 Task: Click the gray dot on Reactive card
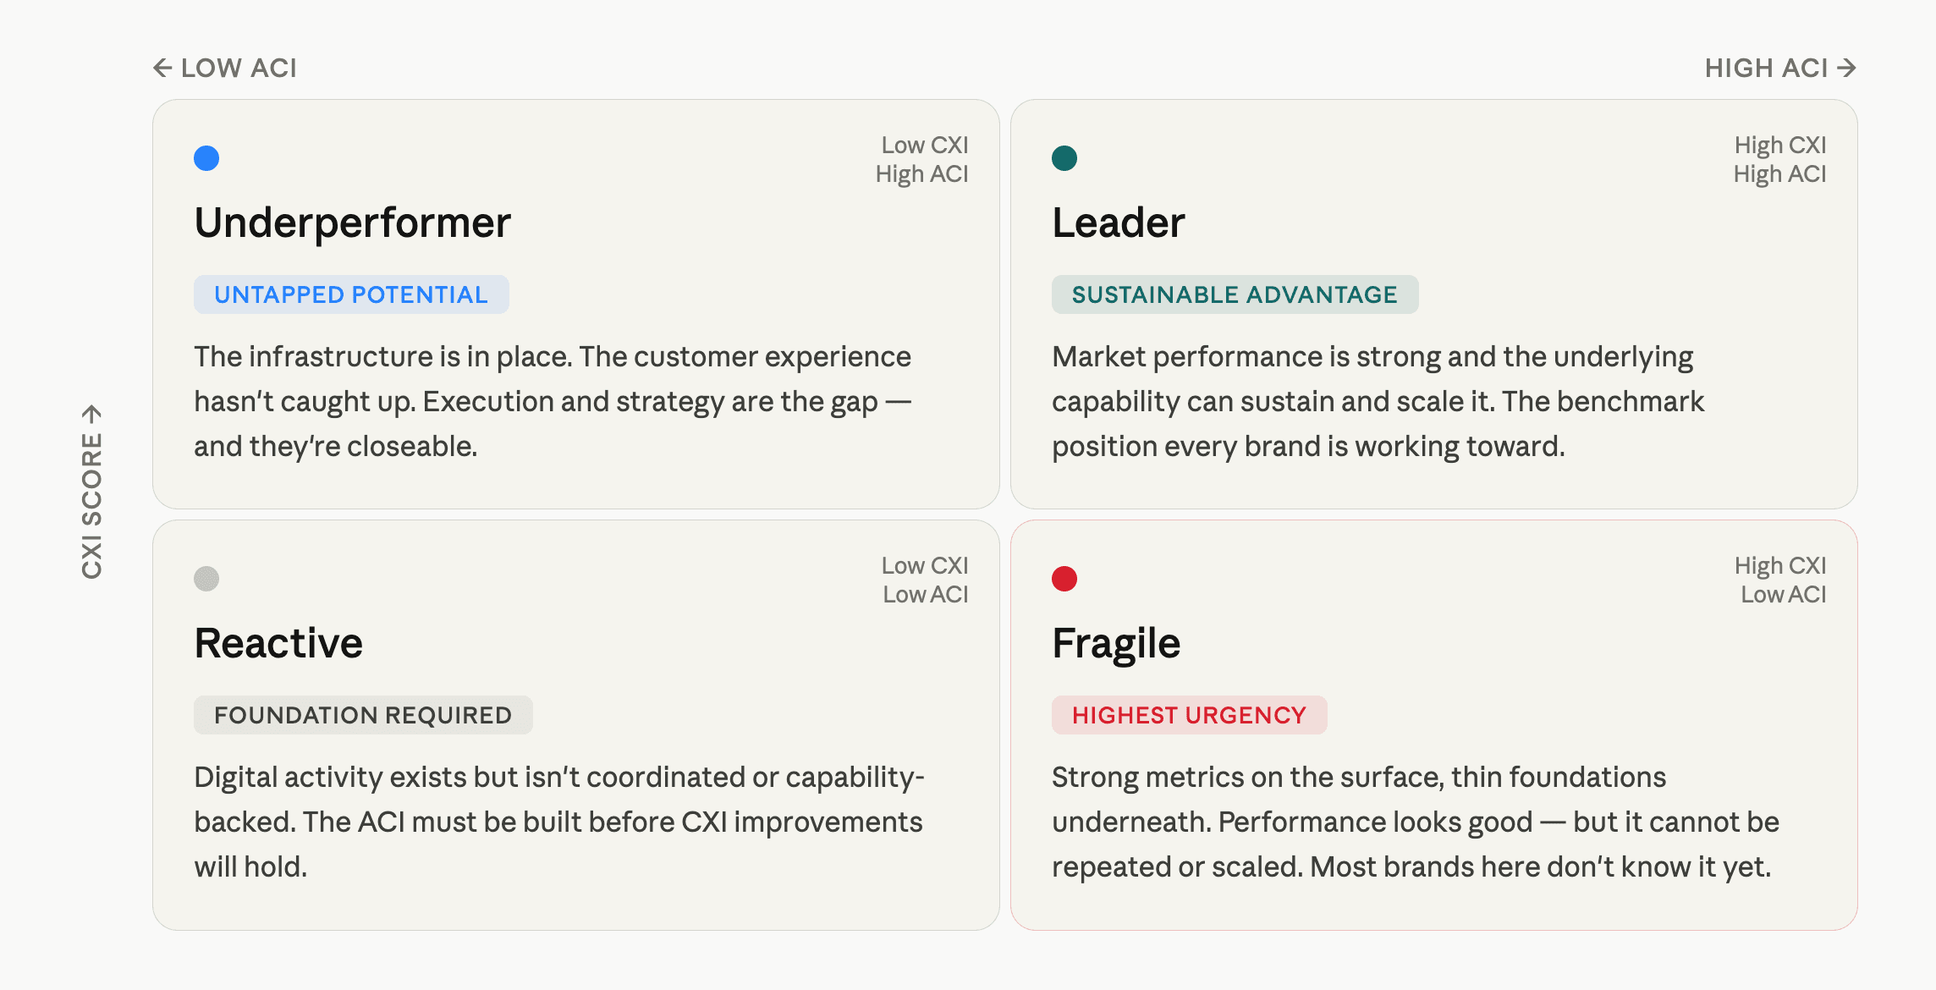[x=206, y=579]
